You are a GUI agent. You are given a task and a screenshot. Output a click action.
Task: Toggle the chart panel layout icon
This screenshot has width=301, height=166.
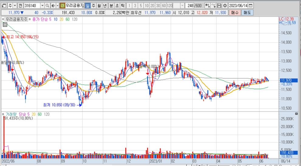(x=4, y=5)
